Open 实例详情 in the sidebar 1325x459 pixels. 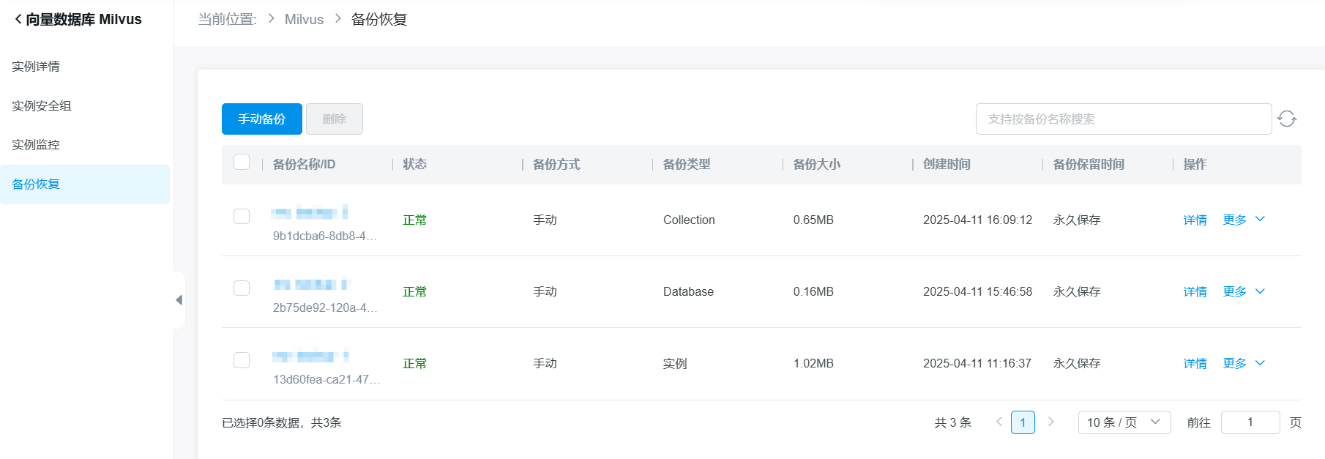[36, 67]
